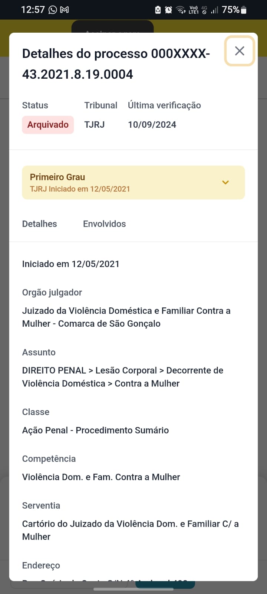Tap the battery saver status icon
Image resolution: width=267 pixels, height=594 pixels.
(x=158, y=10)
